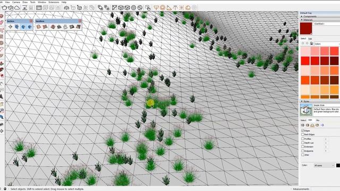The height and width of the screenshot is (191, 340).
Task: Enable the Depth cue checkbox
Action: [303, 143]
